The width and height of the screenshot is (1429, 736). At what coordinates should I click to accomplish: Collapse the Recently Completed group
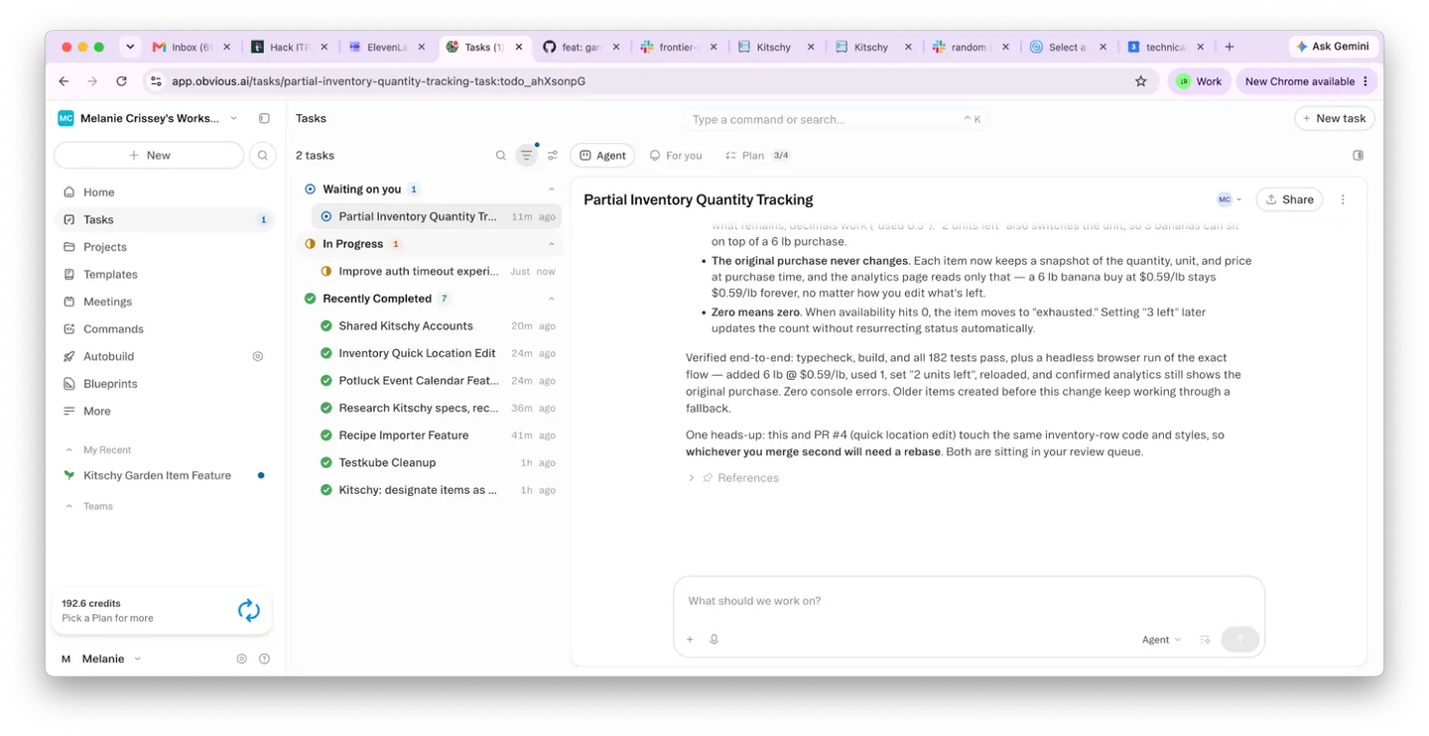tap(552, 299)
